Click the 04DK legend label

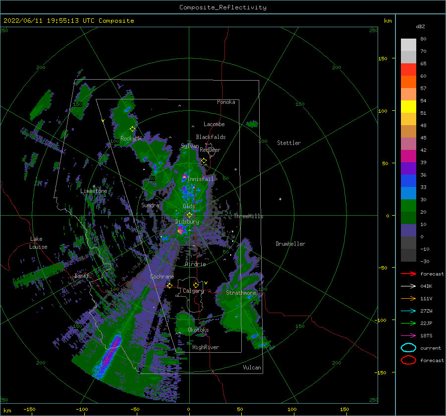(426, 286)
